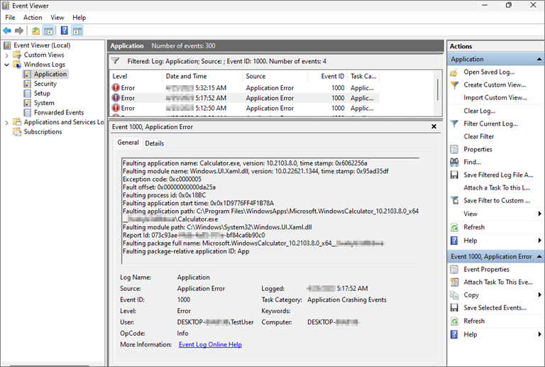Open the Action menu

(33, 17)
